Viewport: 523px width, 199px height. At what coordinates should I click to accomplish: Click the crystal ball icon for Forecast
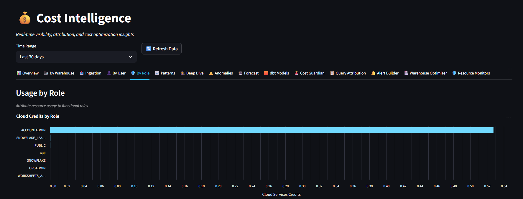(240, 73)
